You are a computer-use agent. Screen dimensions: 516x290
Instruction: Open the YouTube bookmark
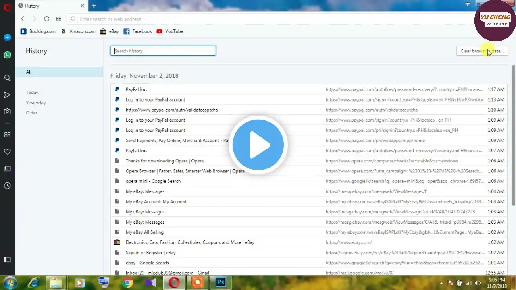tap(170, 31)
